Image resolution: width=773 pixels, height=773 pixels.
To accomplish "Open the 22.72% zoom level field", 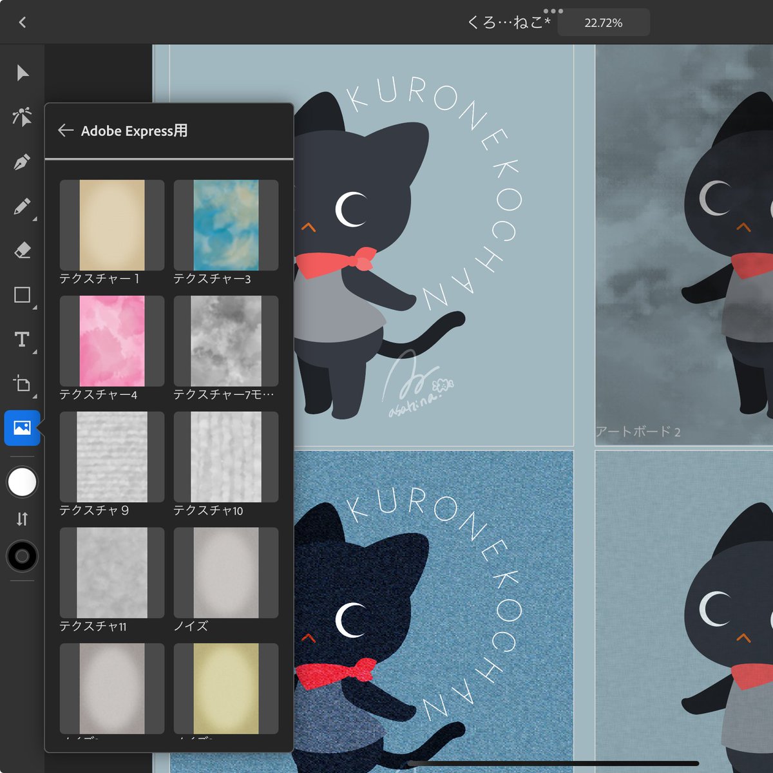I will [x=604, y=23].
